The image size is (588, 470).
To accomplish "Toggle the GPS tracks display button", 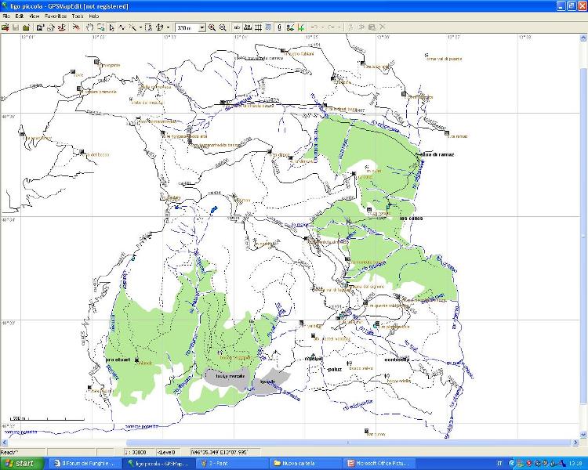I will pyautogui.click(x=290, y=27).
